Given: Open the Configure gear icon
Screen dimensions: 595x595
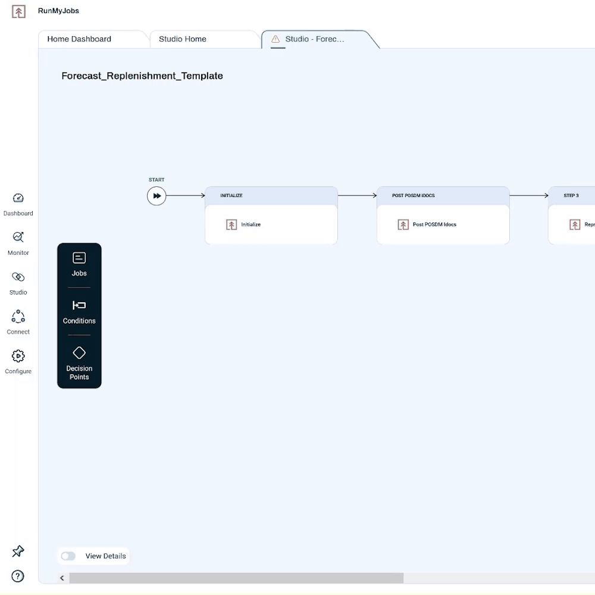Looking at the screenshot, I should (18, 356).
